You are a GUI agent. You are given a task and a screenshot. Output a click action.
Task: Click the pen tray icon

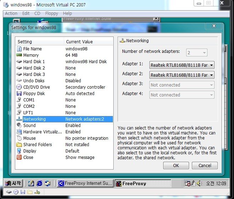point(193,183)
